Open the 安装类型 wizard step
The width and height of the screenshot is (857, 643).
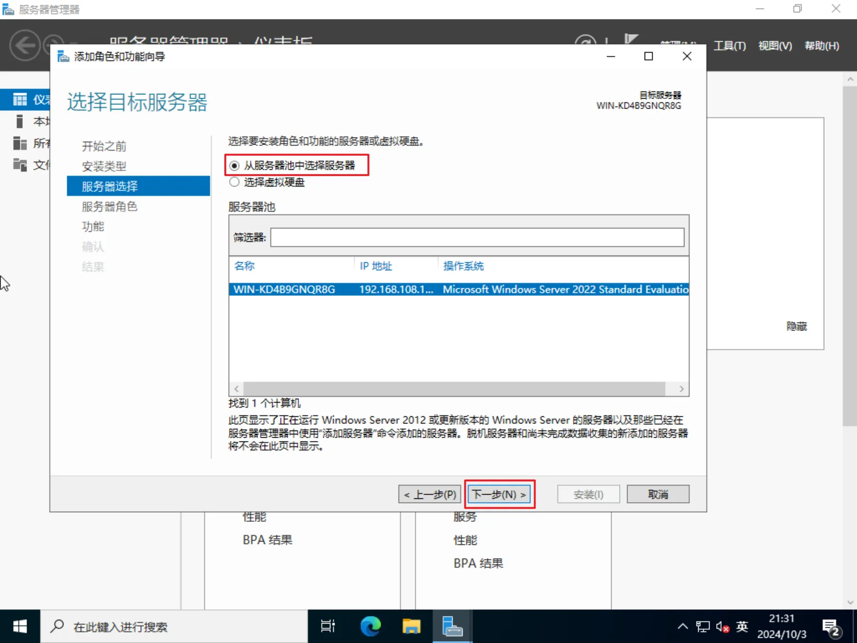tap(104, 166)
